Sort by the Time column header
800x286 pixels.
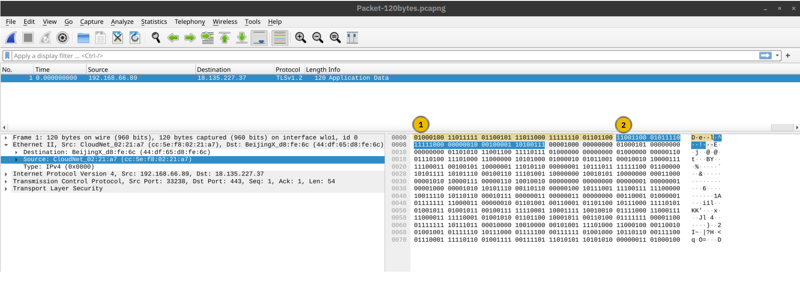tap(60, 70)
